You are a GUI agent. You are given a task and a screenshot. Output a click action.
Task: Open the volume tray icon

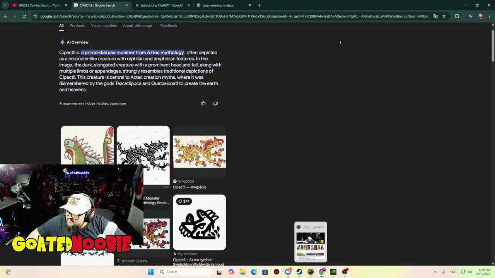point(469,272)
